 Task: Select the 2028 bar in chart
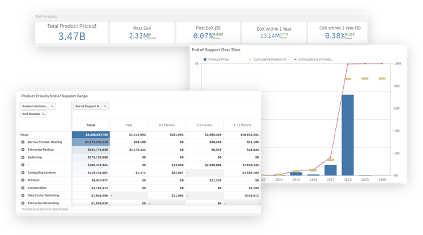coord(347,135)
